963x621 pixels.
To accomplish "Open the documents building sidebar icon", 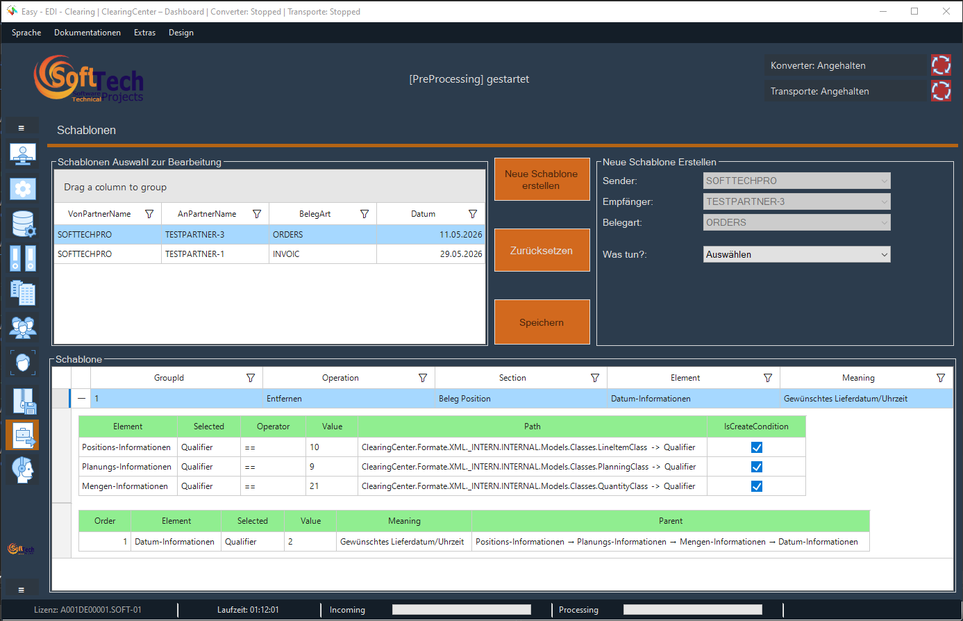I will coord(23,292).
